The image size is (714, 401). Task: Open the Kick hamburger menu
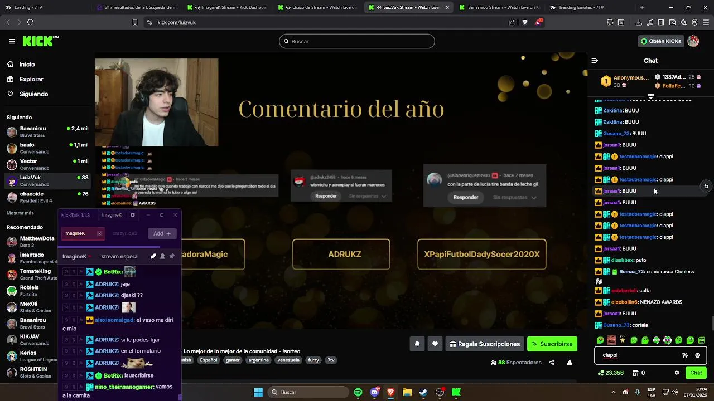pos(12,41)
